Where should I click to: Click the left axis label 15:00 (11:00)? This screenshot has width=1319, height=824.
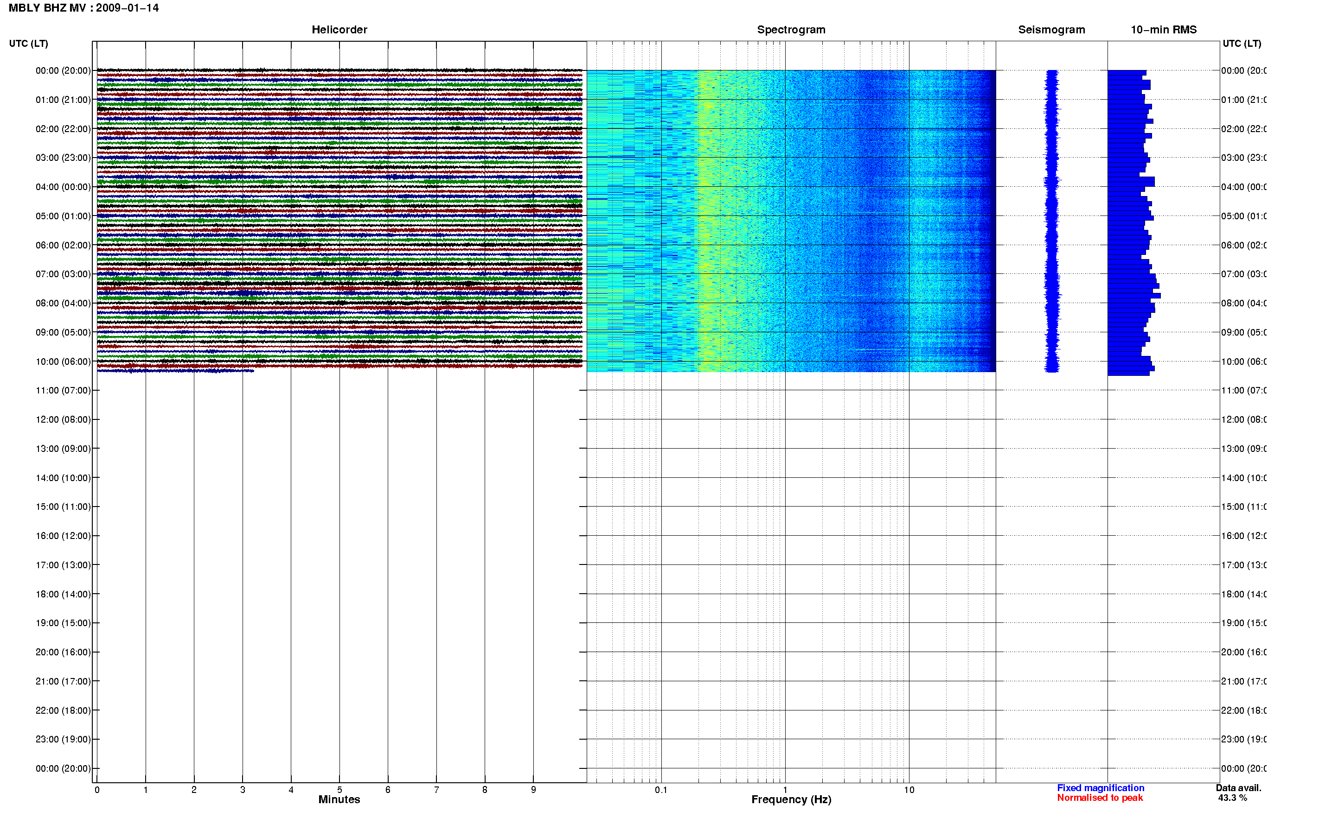click(63, 507)
